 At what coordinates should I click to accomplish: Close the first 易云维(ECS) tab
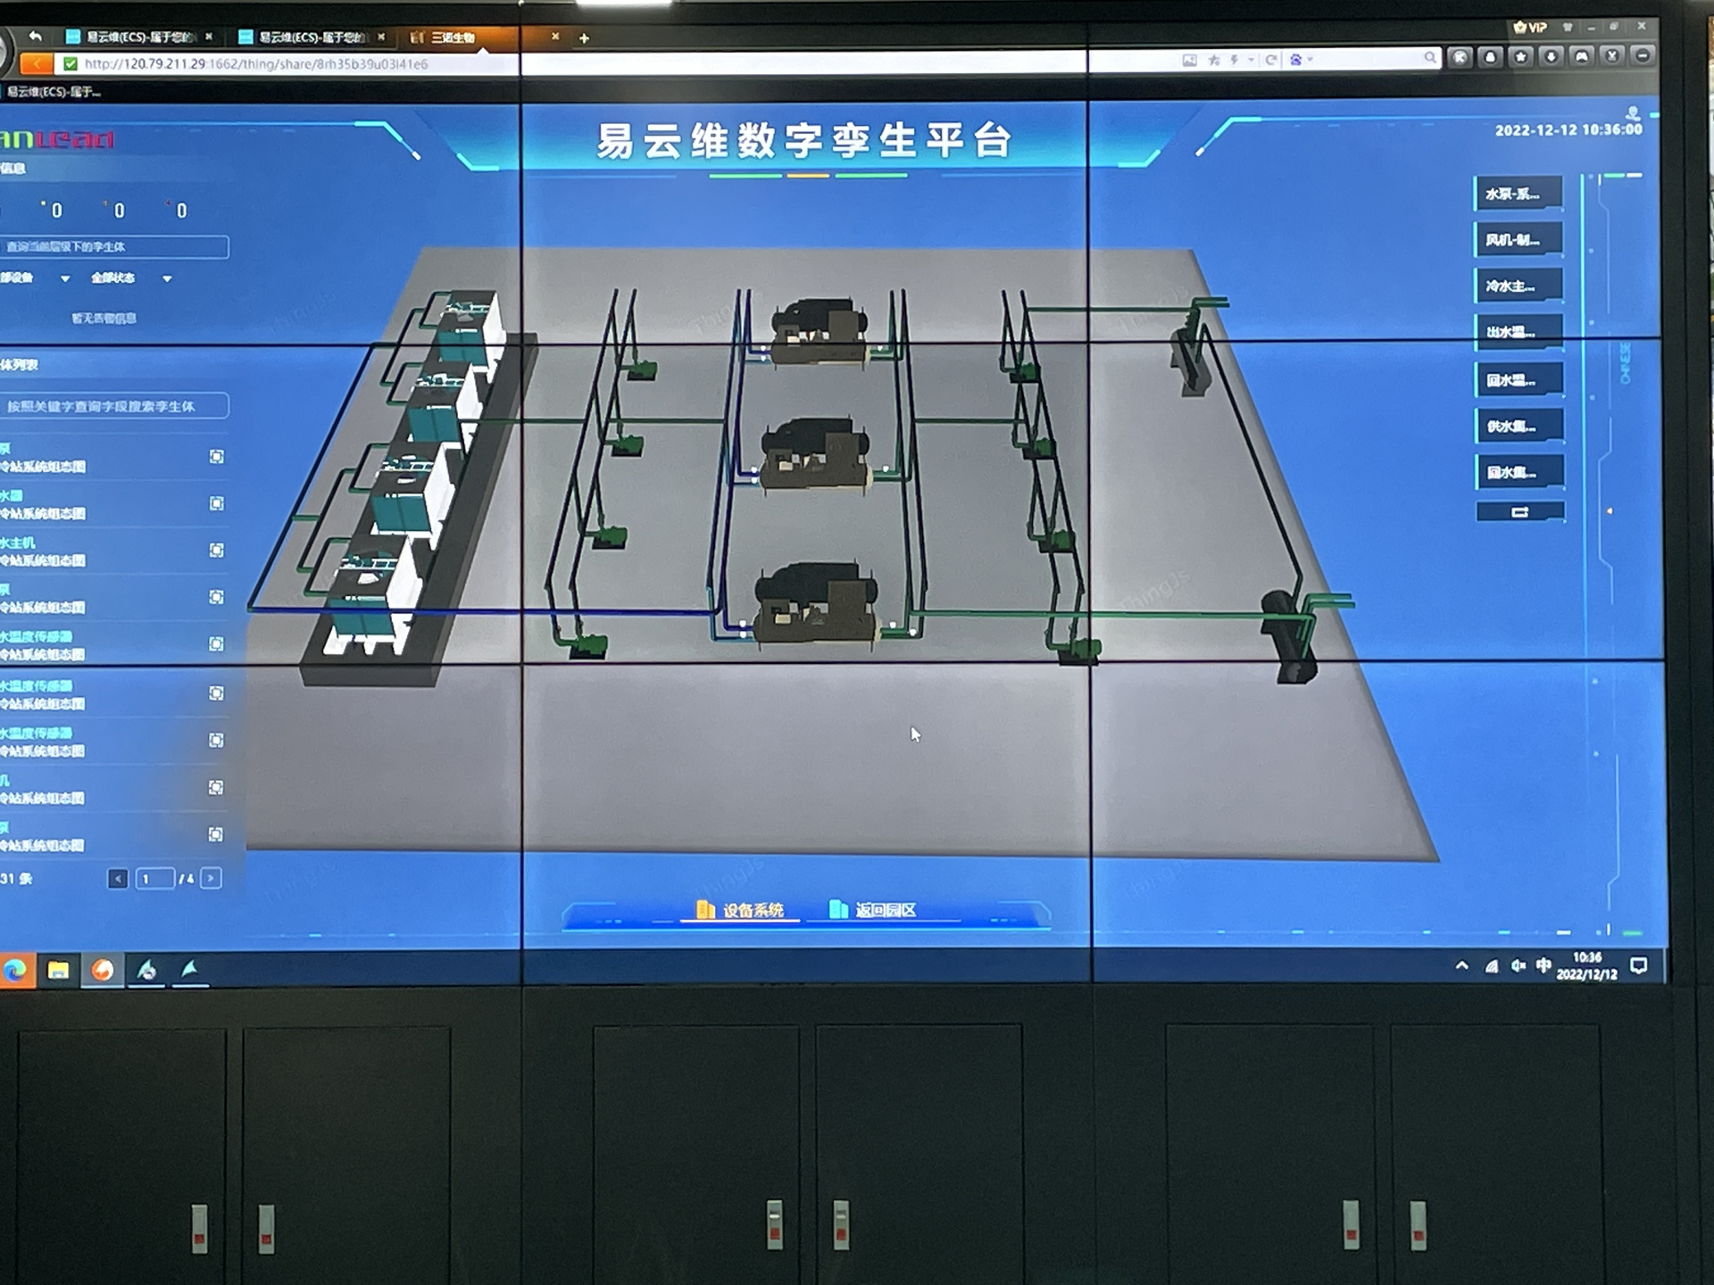tap(209, 37)
